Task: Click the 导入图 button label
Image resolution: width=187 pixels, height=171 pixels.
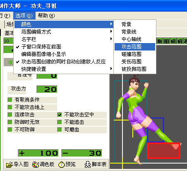Action: [21, 164]
